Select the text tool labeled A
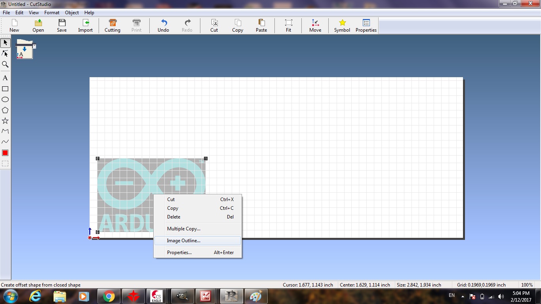This screenshot has height=304, width=541. tap(5, 78)
